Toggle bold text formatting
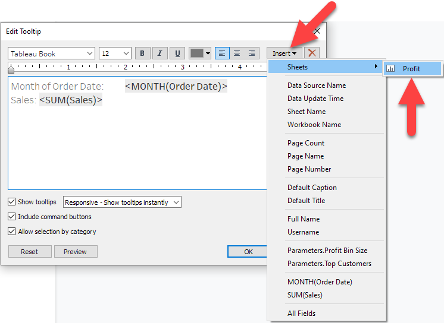 (142, 53)
